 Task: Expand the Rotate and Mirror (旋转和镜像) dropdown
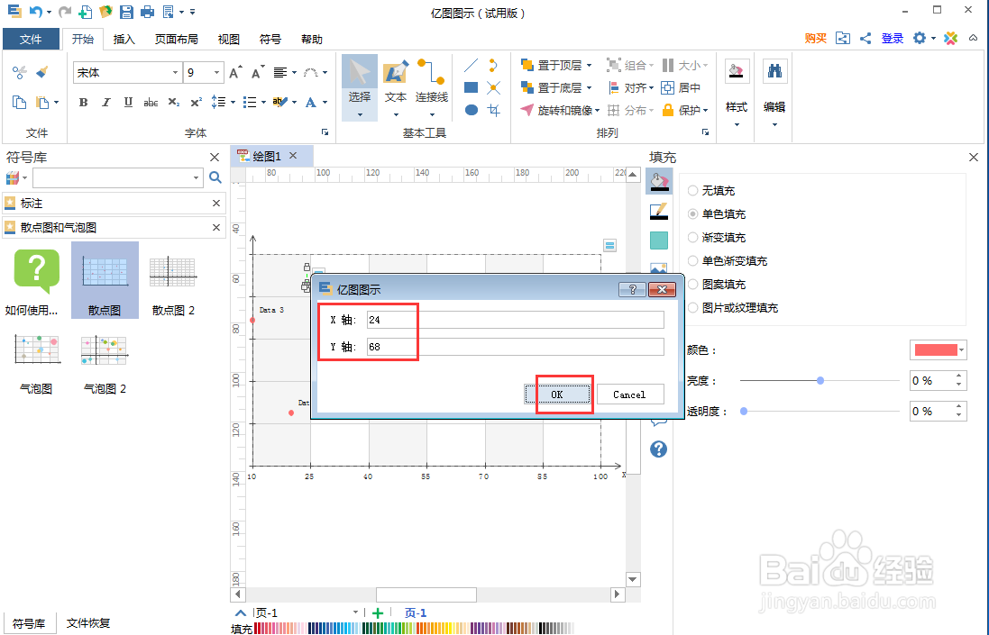[598, 110]
